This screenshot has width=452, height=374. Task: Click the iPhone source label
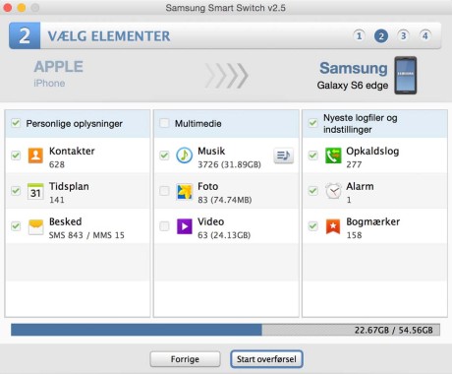[x=49, y=84]
